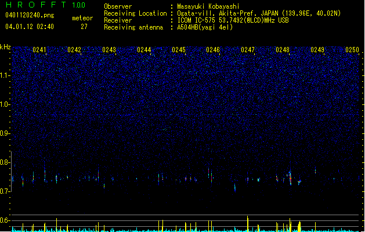Select antenna value A504HB(yagi 4el)
The height and width of the screenshot is (232, 365).
tap(205, 27)
